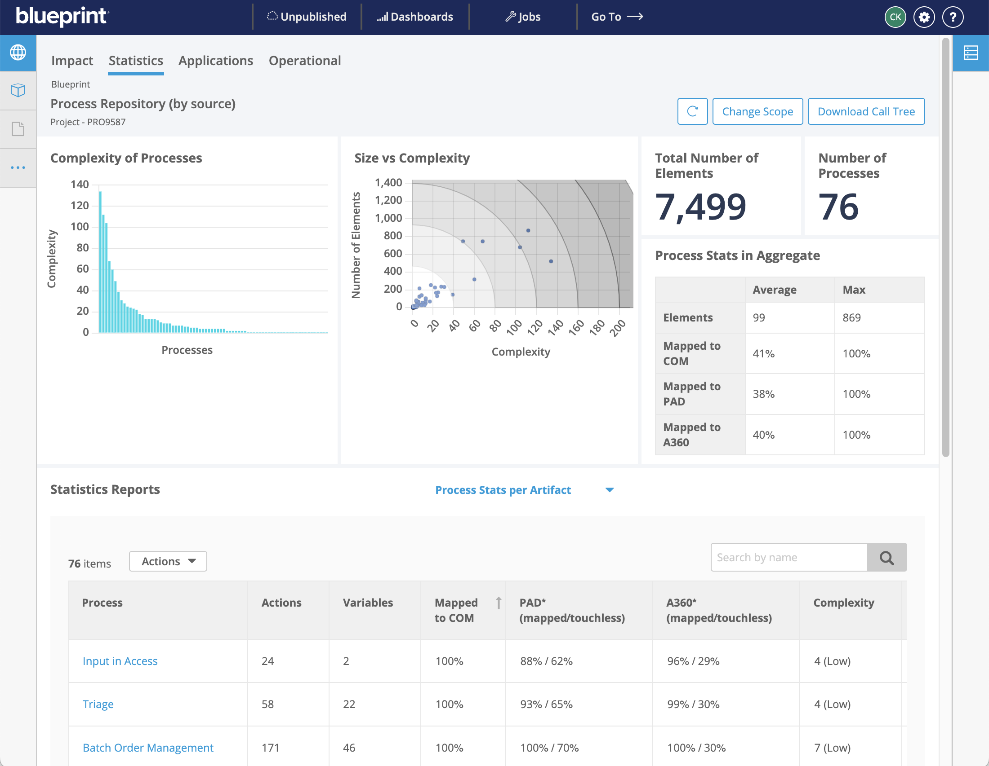
Task: Click the document page sidebar icon
Action: click(18, 129)
